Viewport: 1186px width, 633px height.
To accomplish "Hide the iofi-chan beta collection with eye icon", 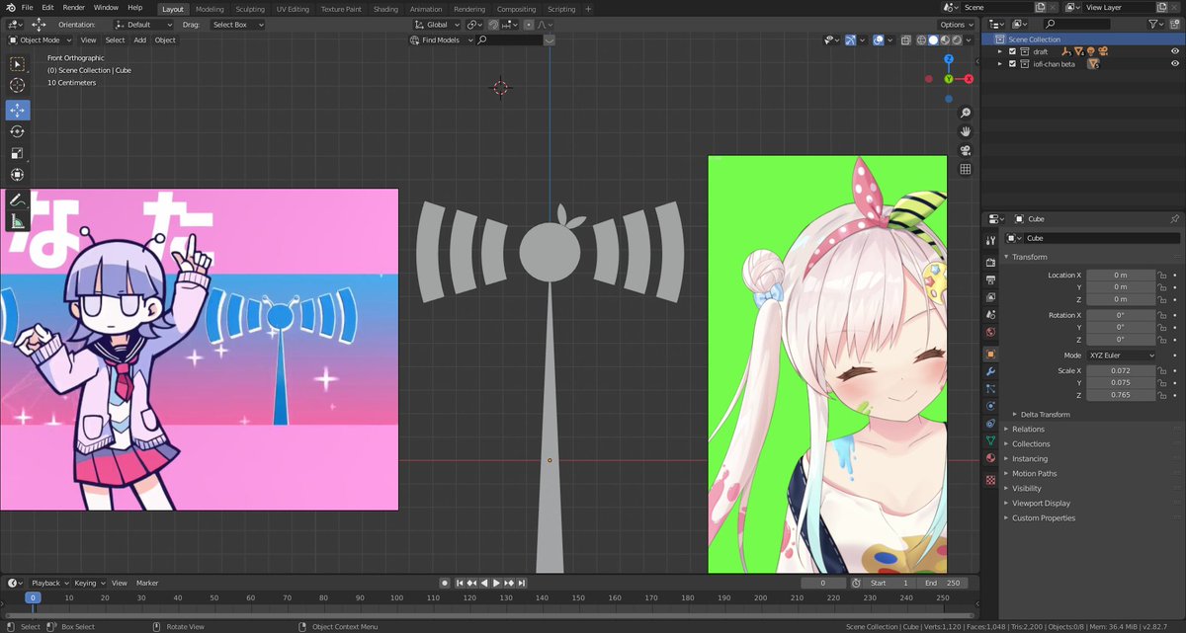I will click(1174, 64).
